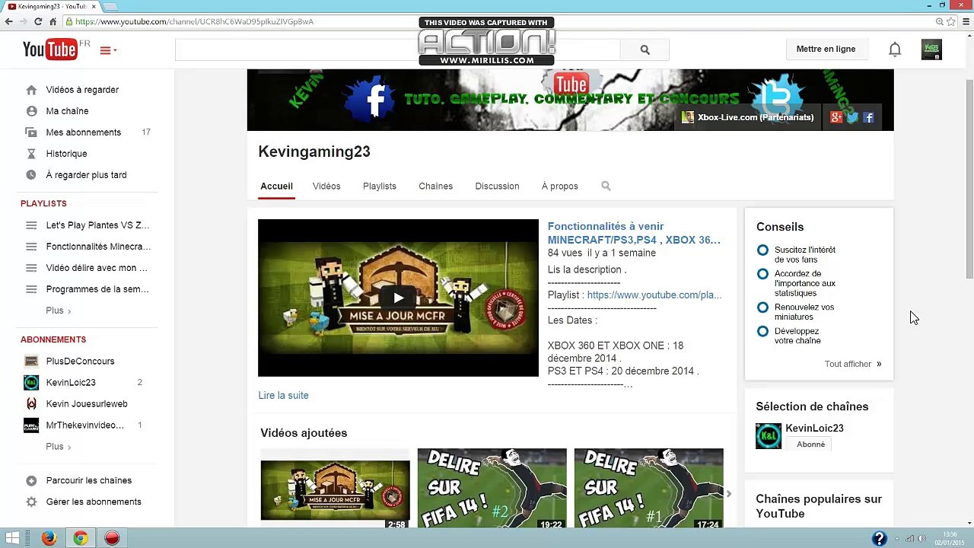Switch to the Chaînes tab
This screenshot has width=974, height=548.
point(435,186)
